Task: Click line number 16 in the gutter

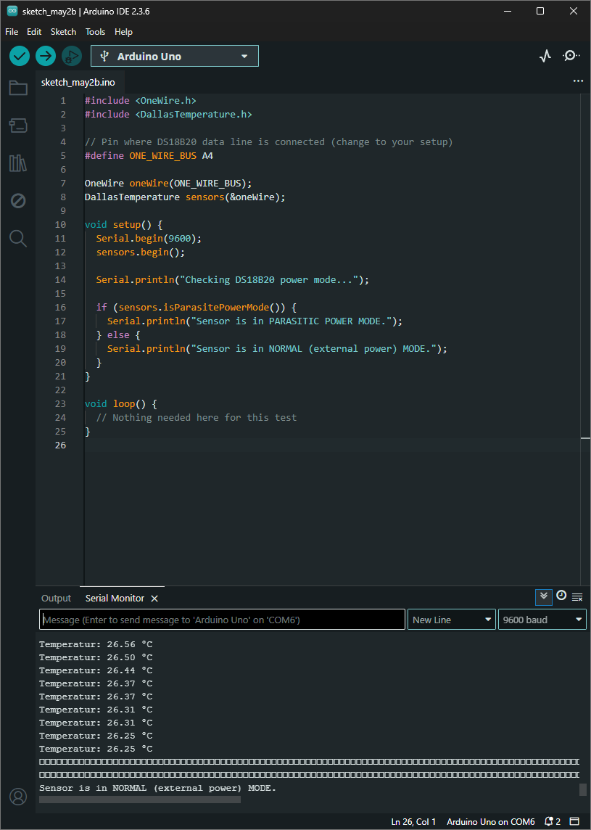Action: coord(60,307)
